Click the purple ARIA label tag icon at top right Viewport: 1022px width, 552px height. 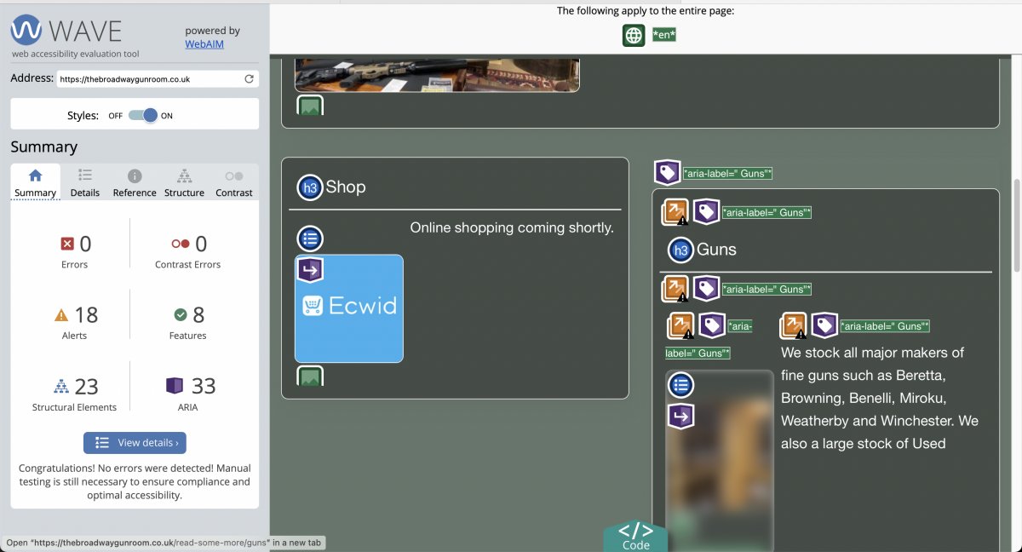pyautogui.click(x=667, y=173)
